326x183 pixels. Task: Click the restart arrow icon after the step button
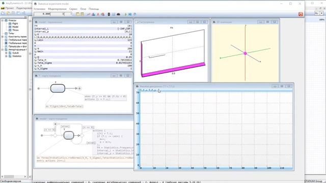coord(134,14)
